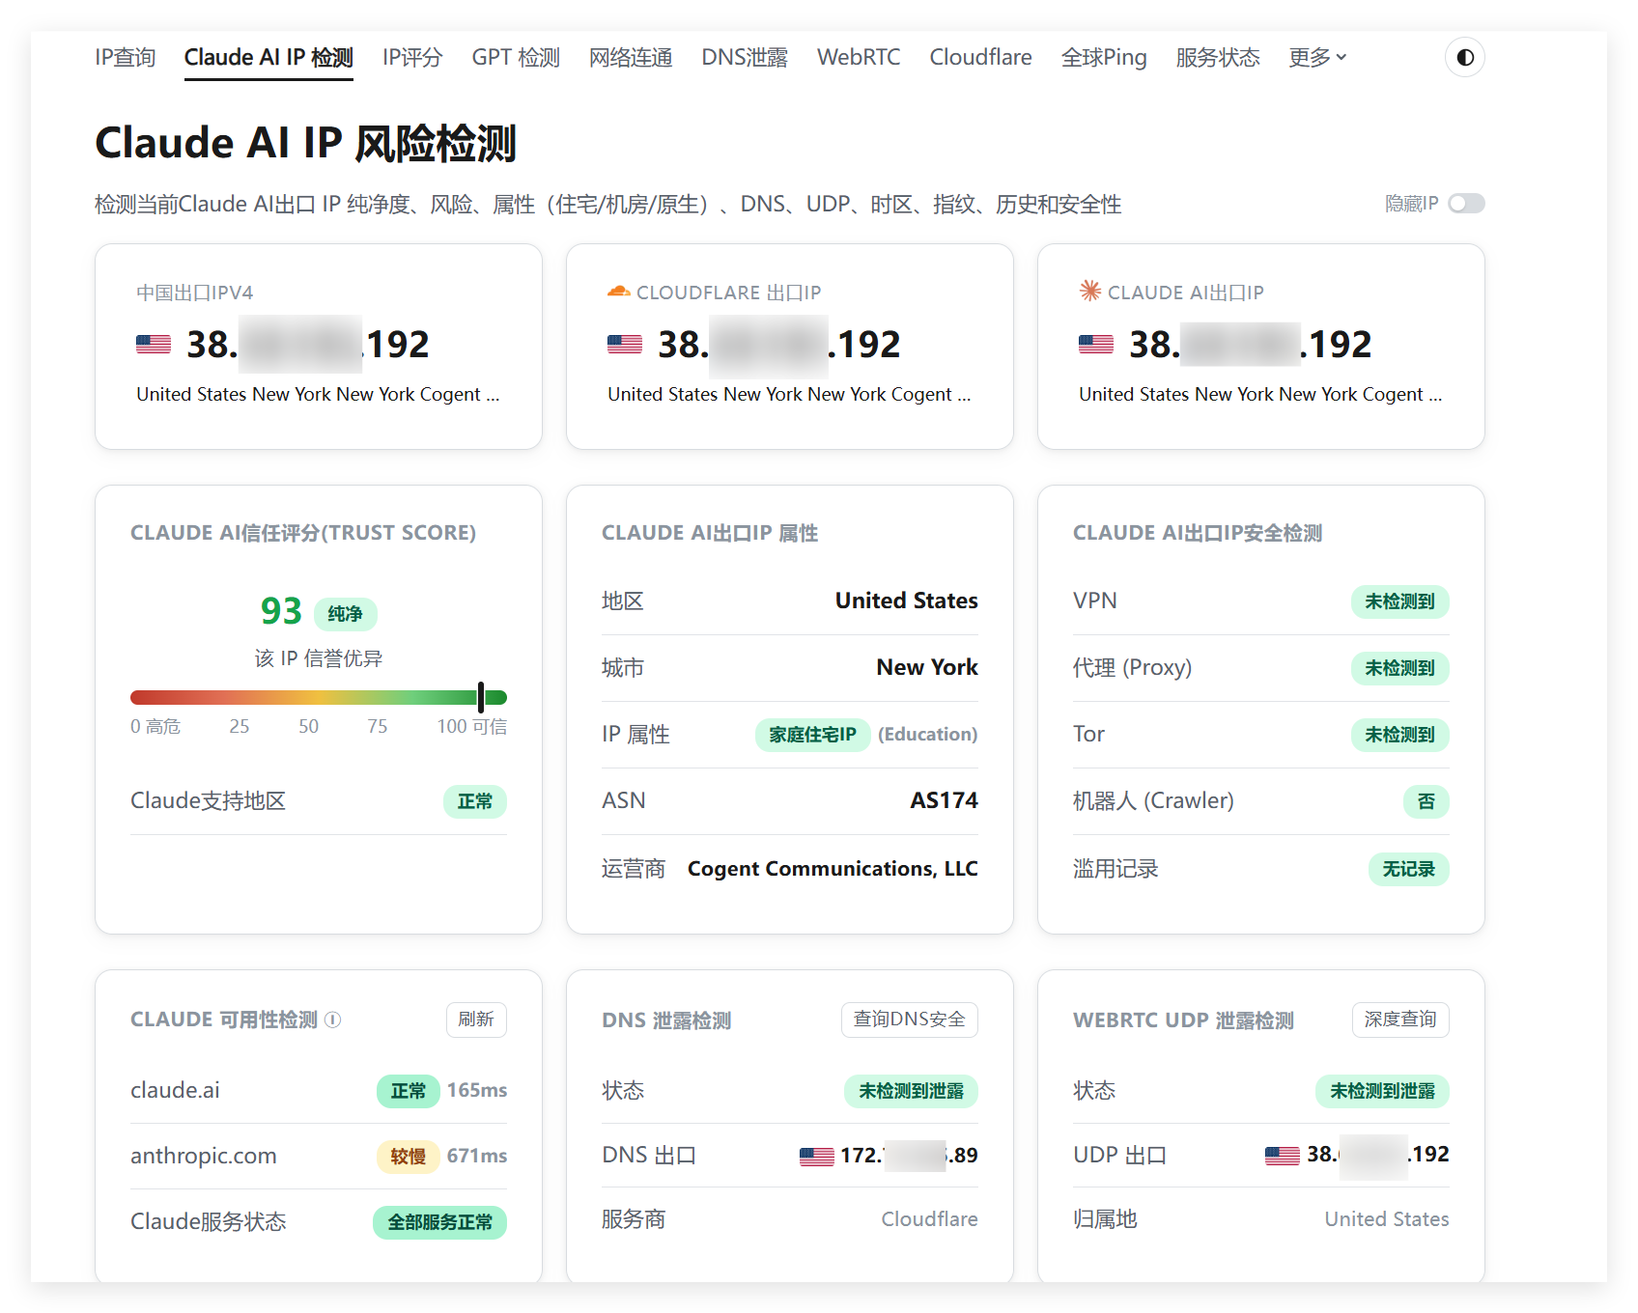Go to 全球Ping tab
Image resolution: width=1638 pixels, height=1313 pixels.
tap(1104, 58)
